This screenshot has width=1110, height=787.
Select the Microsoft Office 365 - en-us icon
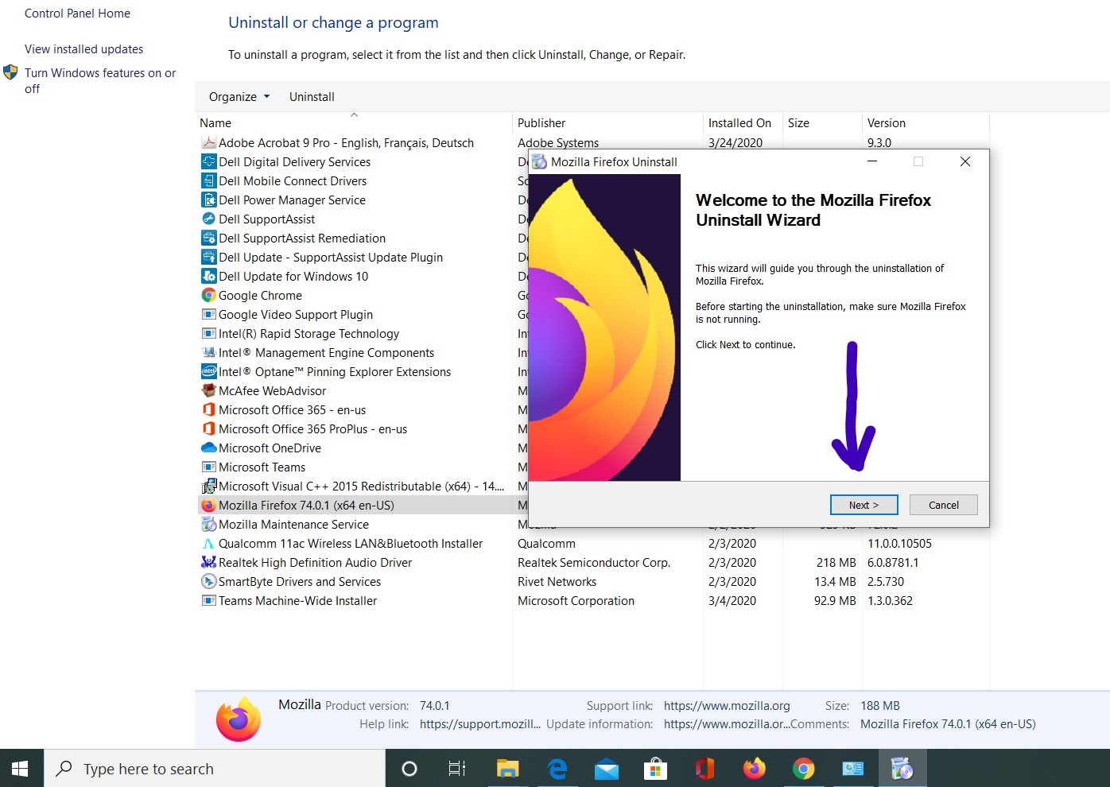click(x=209, y=409)
